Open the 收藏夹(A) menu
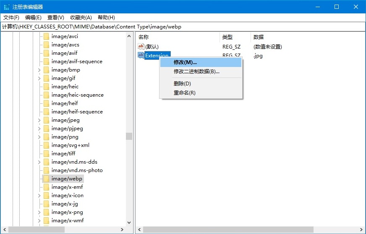The height and width of the screenshot is (234, 366). [81, 18]
